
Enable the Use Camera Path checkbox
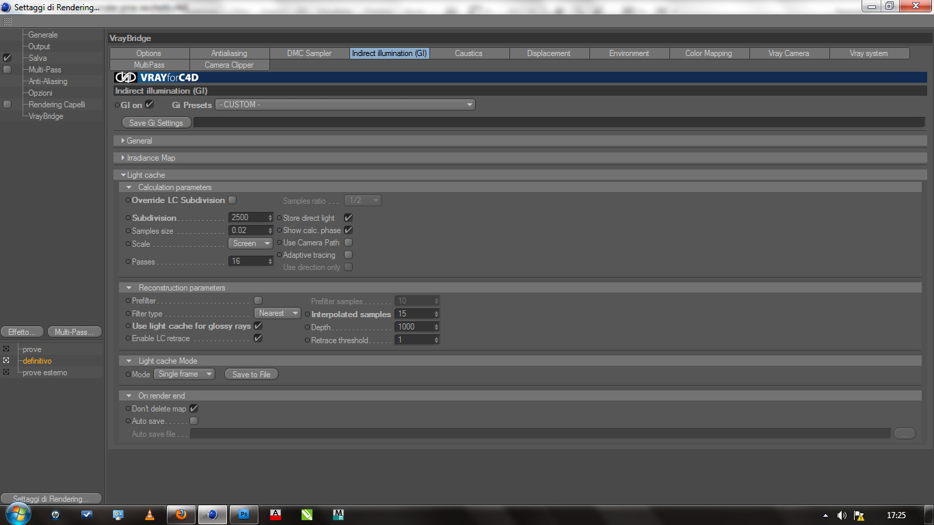click(x=348, y=243)
